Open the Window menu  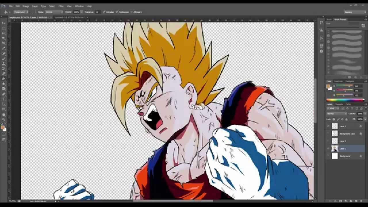point(79,6)
